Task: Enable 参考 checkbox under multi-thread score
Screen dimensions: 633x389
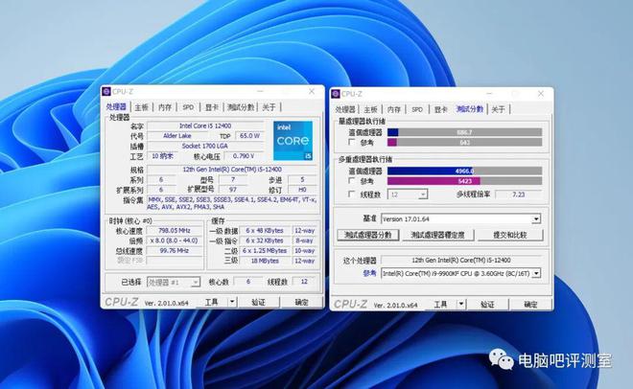Action: point(352,180)
